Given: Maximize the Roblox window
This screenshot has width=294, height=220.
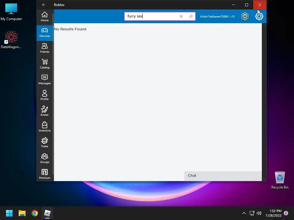Looking at the screenshot, I should pyautogui.click(x=247, y=5).
